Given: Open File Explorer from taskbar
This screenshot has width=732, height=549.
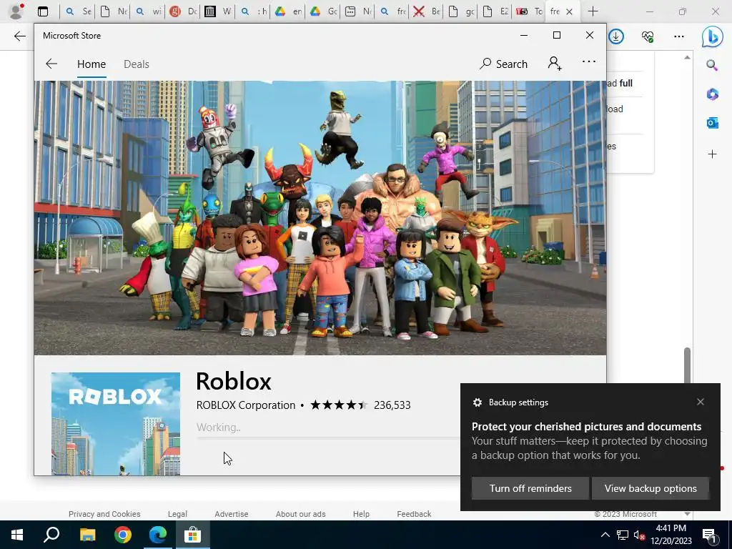Looking at the screenshot, I should tap(87, 535).
